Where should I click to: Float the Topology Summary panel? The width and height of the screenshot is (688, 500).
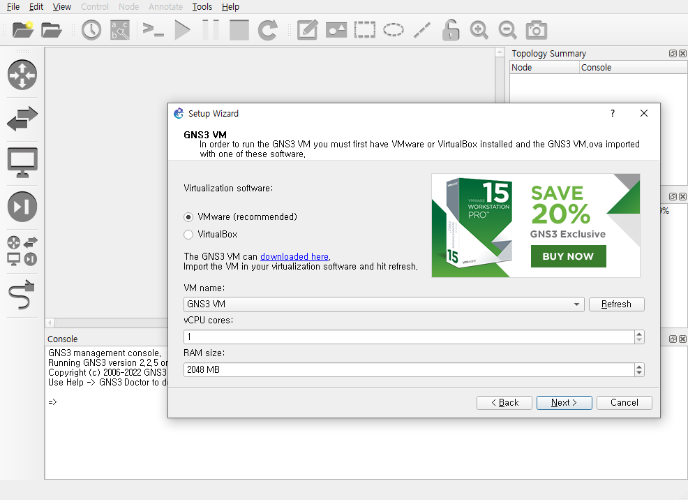coord(673,54)
